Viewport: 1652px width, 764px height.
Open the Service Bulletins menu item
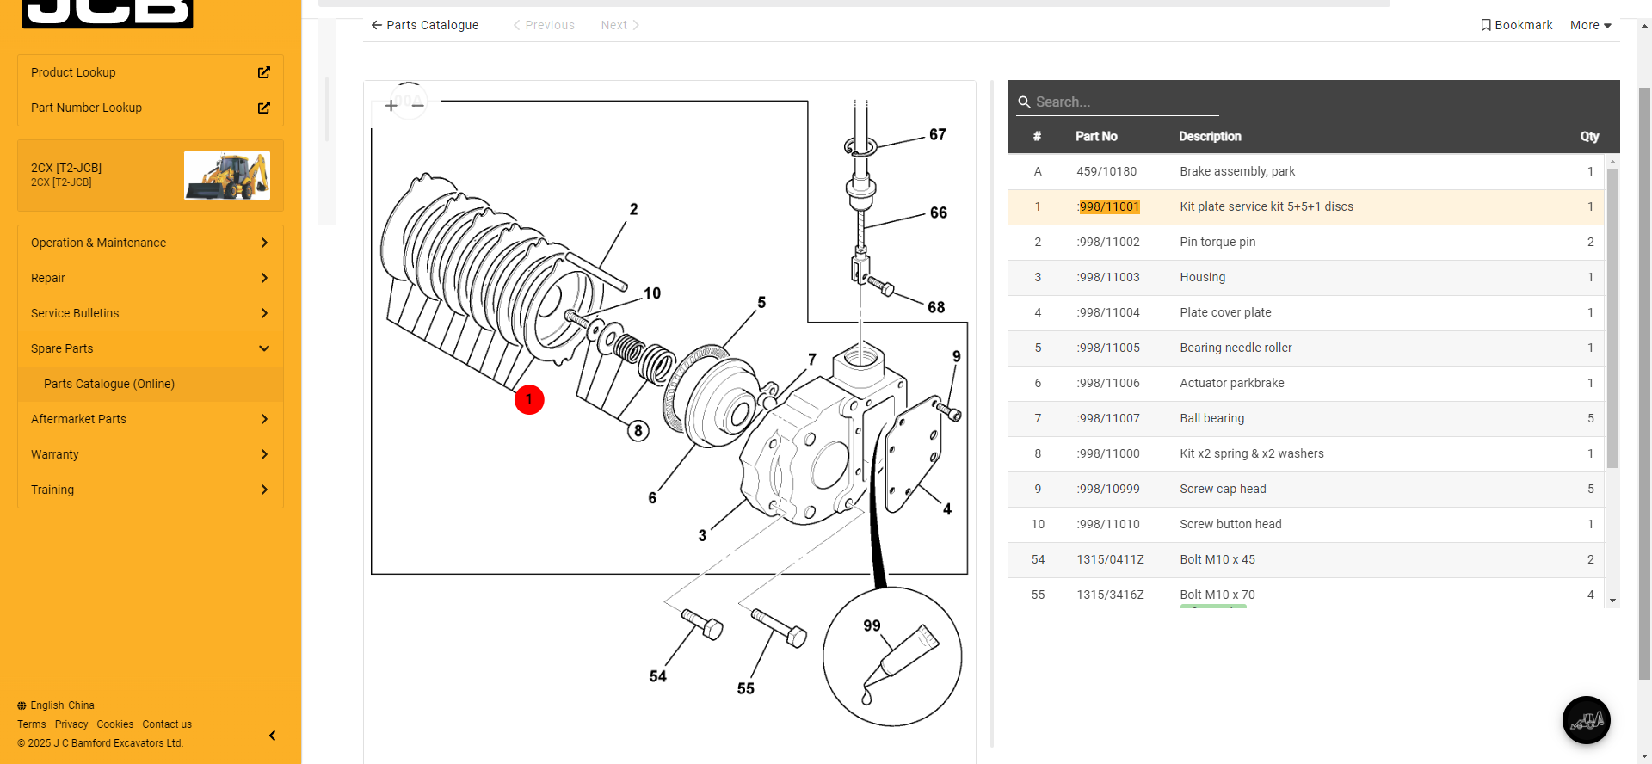coord(75,313)
